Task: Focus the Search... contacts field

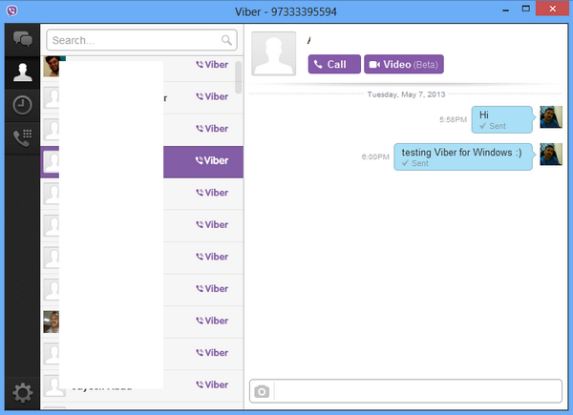Action: click(141, 40)
